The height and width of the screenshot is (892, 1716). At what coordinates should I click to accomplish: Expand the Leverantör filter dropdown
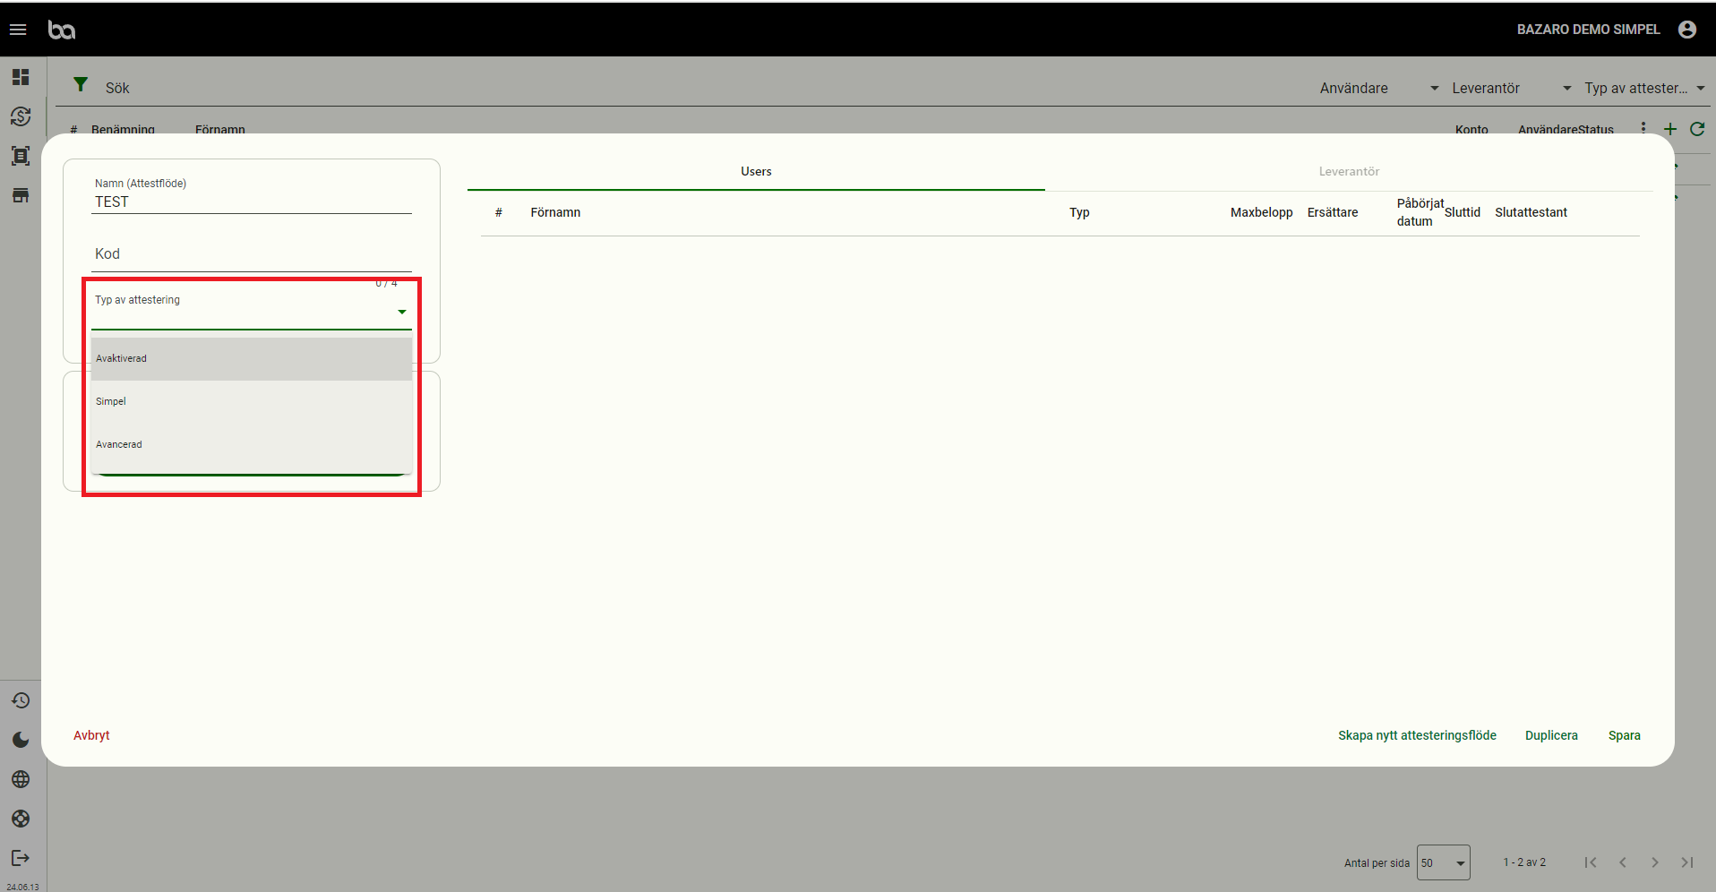(x=1512, y=88)
